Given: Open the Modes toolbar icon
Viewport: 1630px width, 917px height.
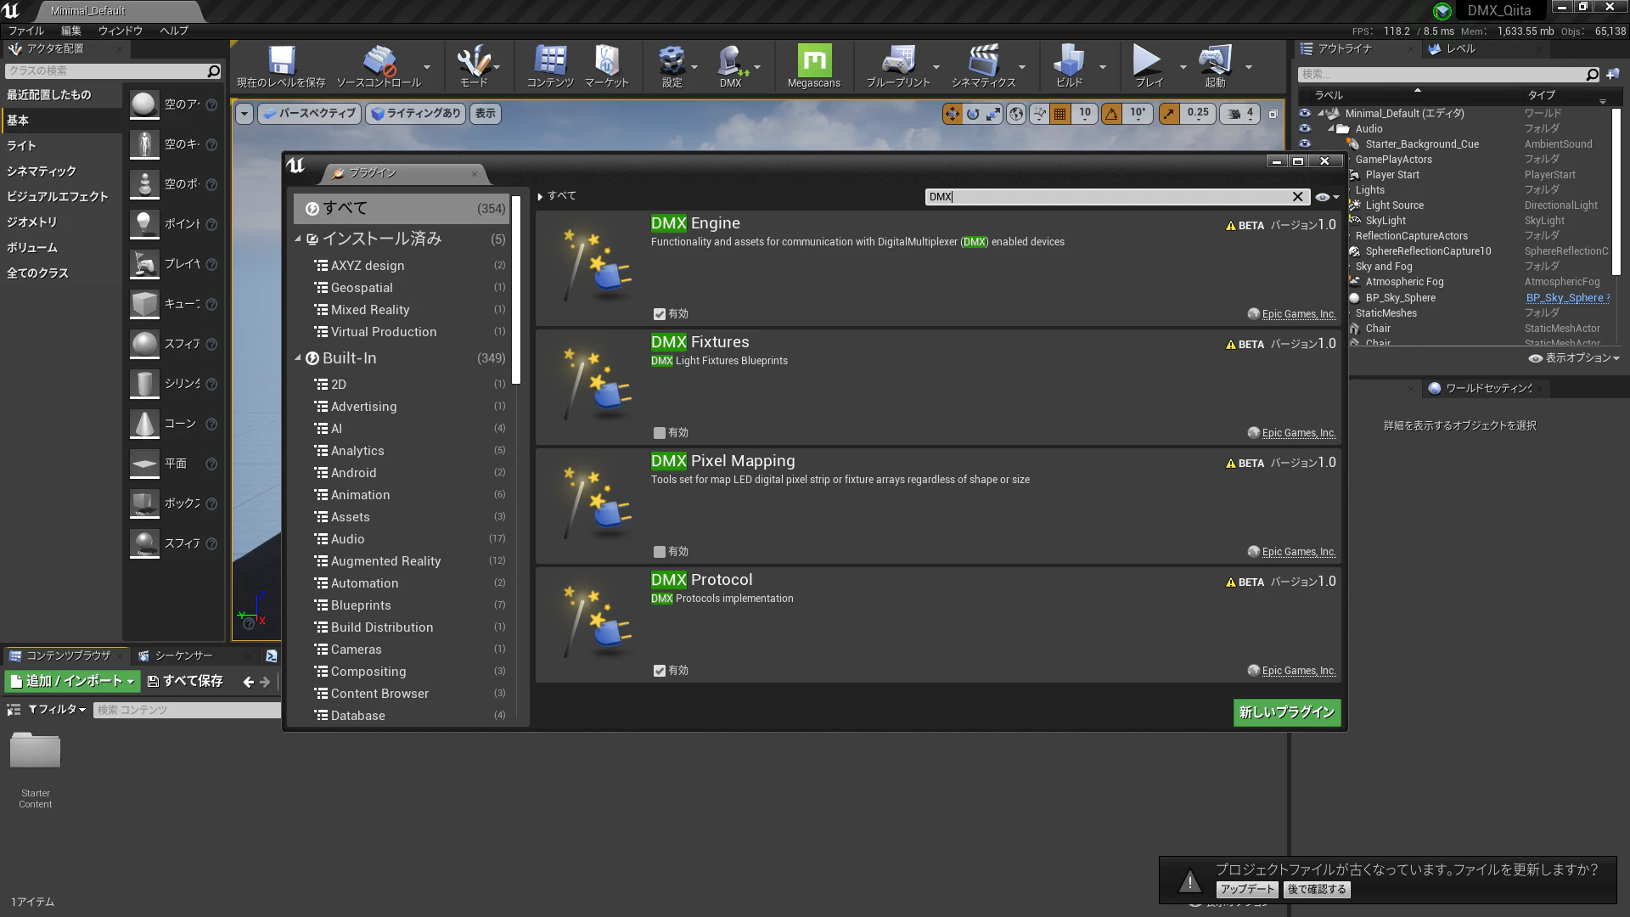Looking at the screenshot, I should pos(474,66).
